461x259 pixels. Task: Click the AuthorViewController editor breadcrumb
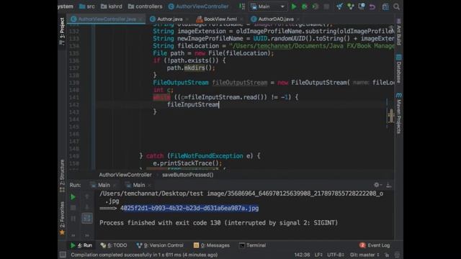[x=125, y=175]
